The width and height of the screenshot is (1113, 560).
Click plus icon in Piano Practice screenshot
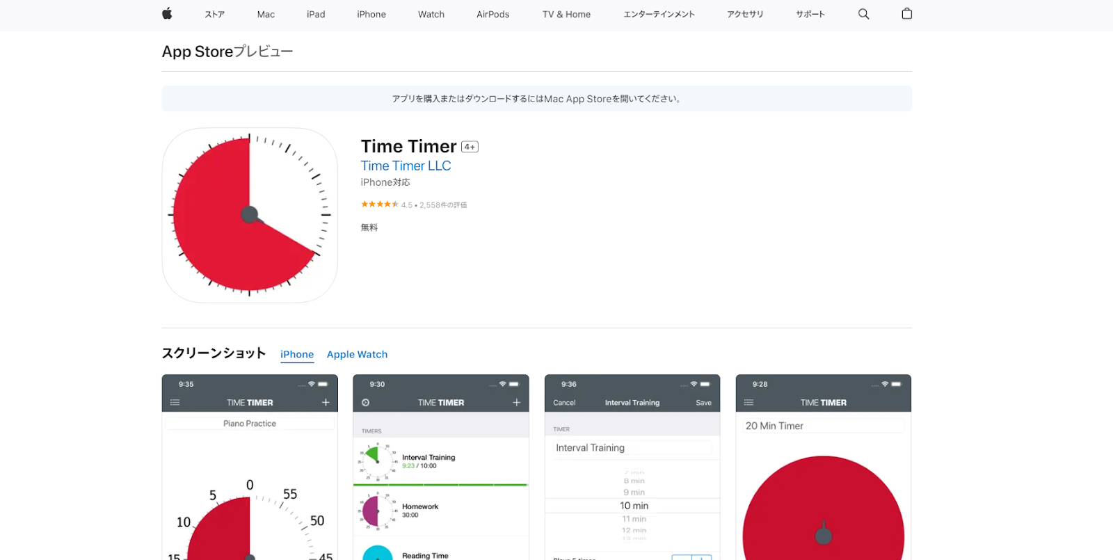point(326,403)
